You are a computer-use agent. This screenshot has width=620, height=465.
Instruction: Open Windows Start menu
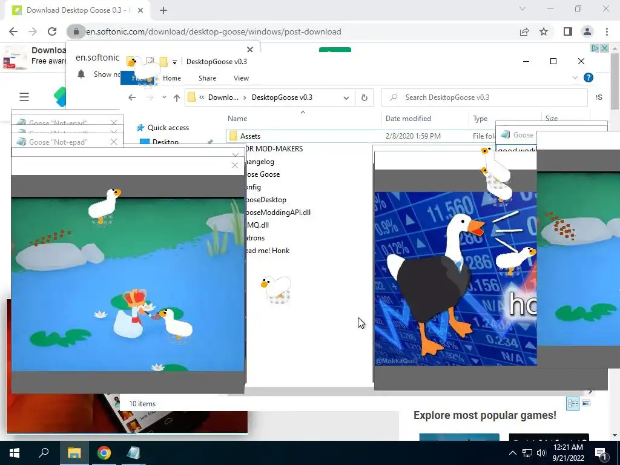[15, 453]
